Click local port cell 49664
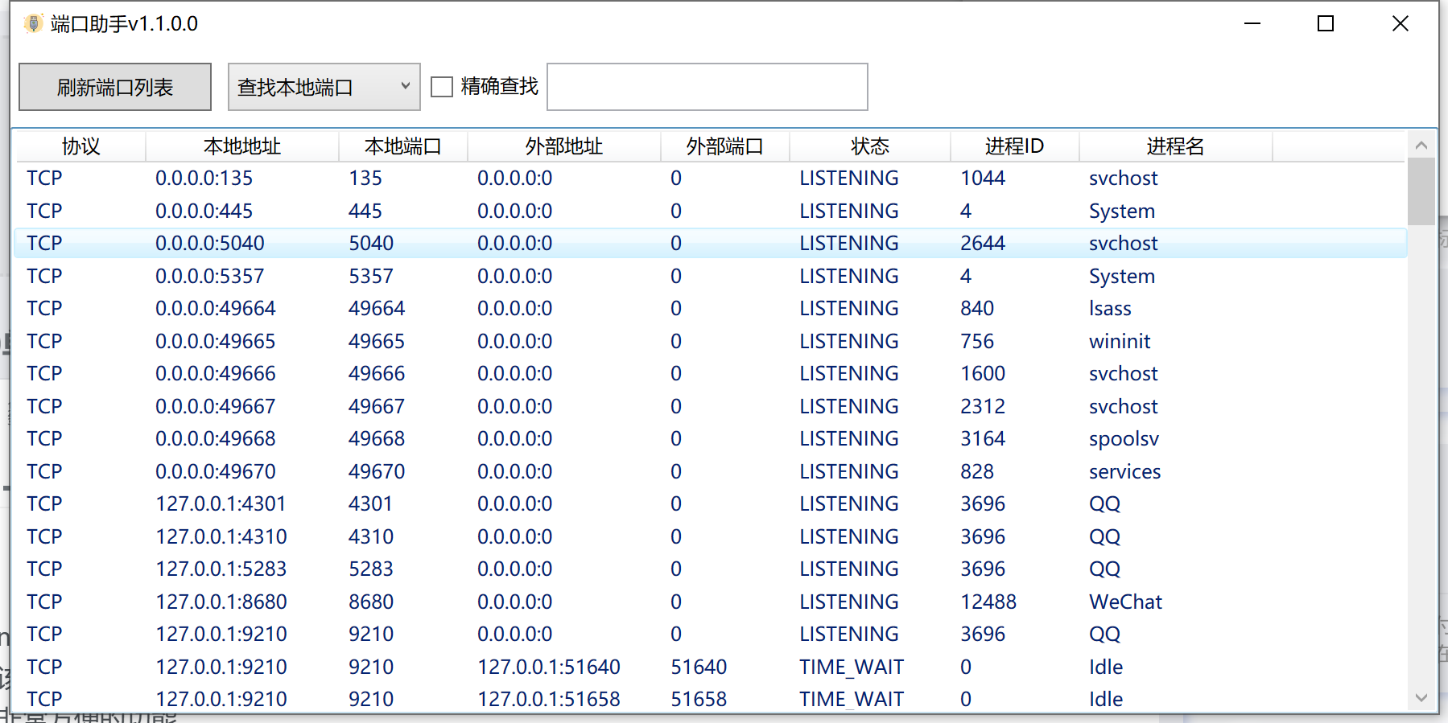This screenshot has width=1448, height=723. tap(377, 308)
